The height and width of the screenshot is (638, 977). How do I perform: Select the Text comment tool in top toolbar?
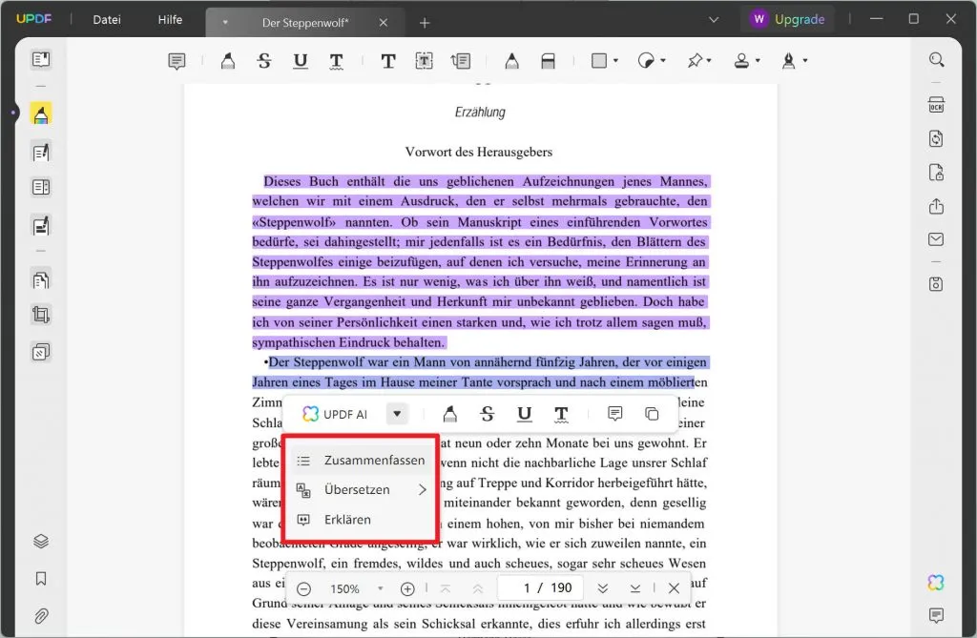coord(388,61)
